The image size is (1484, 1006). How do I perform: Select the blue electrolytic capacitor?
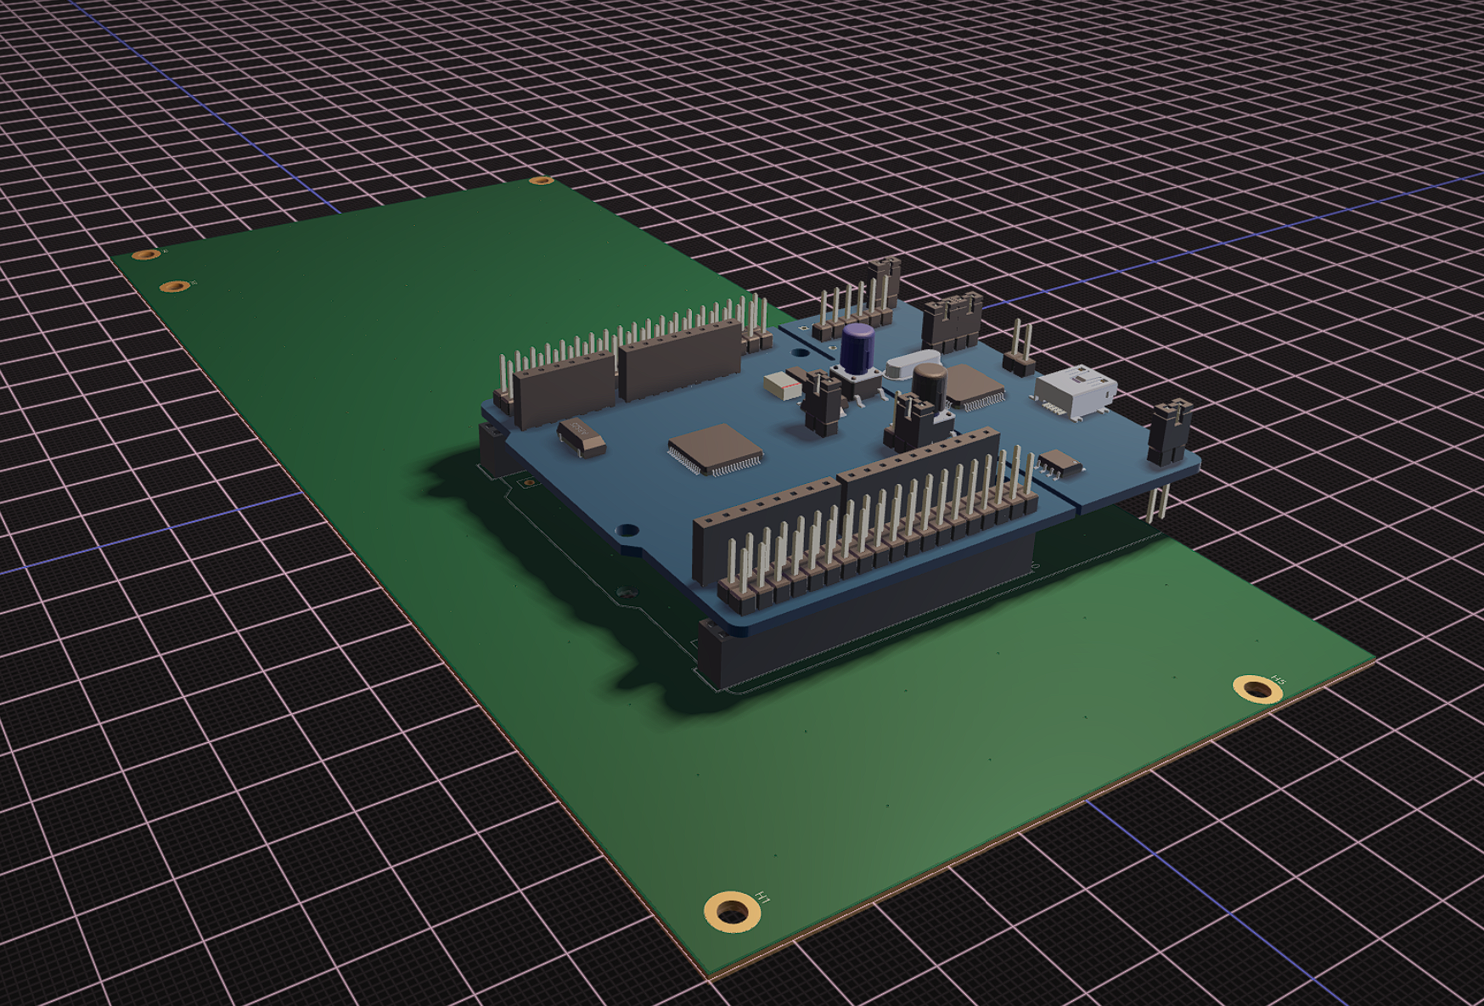(x=858, y=348)
